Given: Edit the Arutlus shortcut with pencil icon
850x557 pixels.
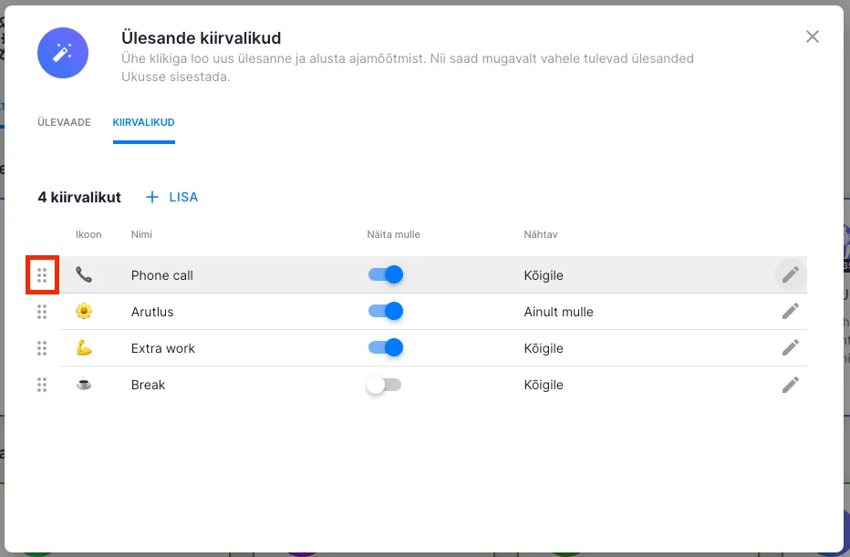Looking at the screenshot, I should click(x=790, y=312).
